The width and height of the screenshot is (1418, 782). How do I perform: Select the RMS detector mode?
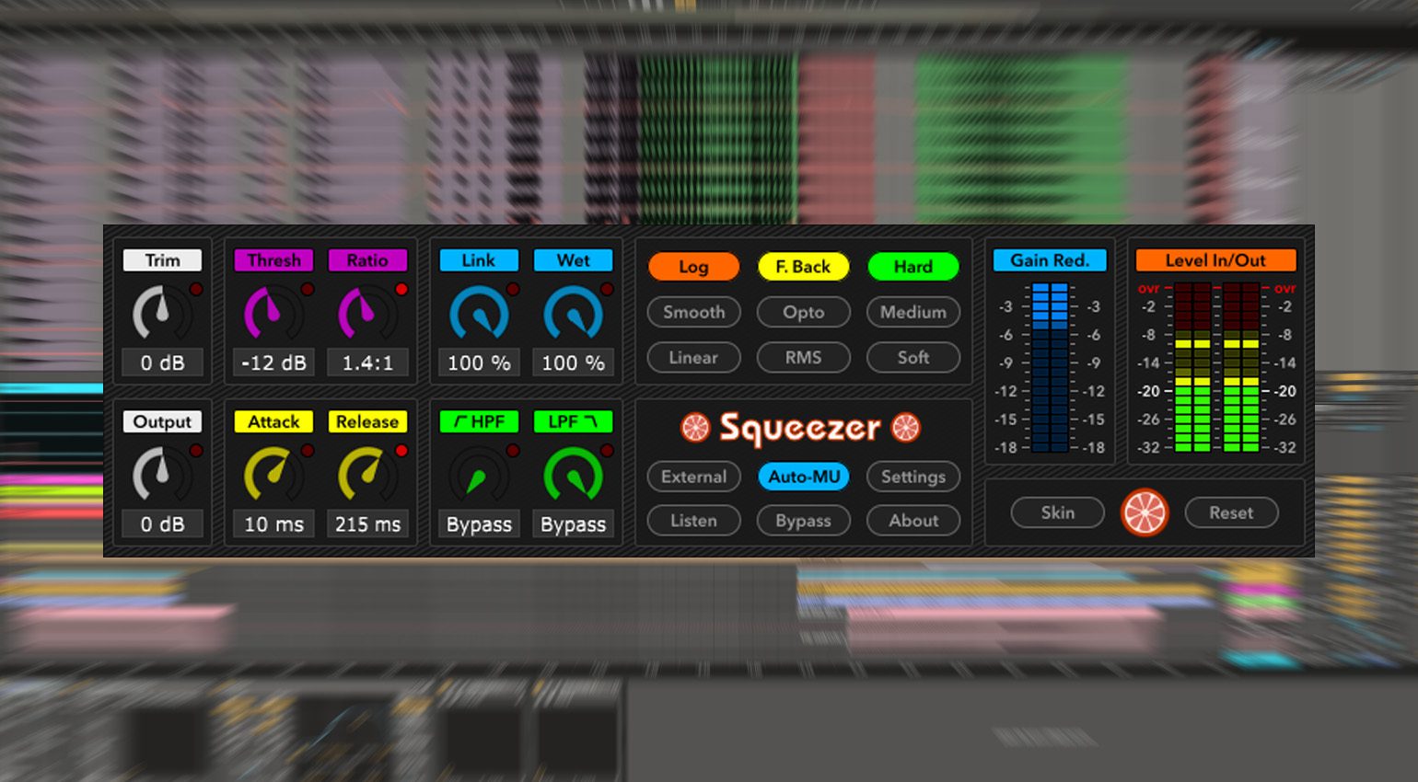pos(803,357)
